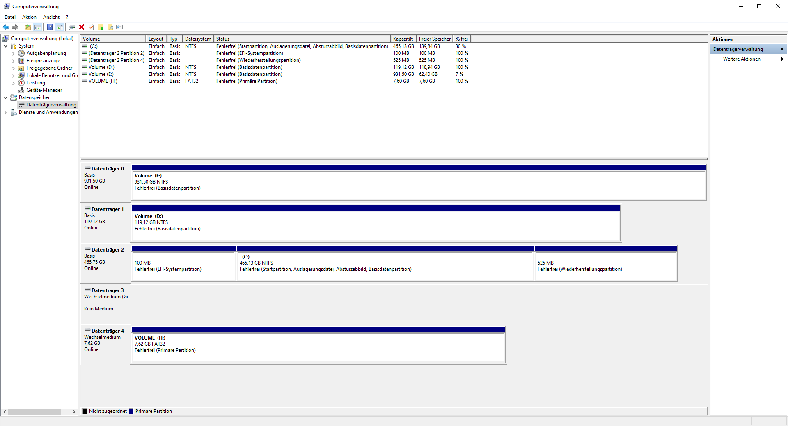
Task: Select the Datenträger 2 disk label
Action: coord(106,263)
